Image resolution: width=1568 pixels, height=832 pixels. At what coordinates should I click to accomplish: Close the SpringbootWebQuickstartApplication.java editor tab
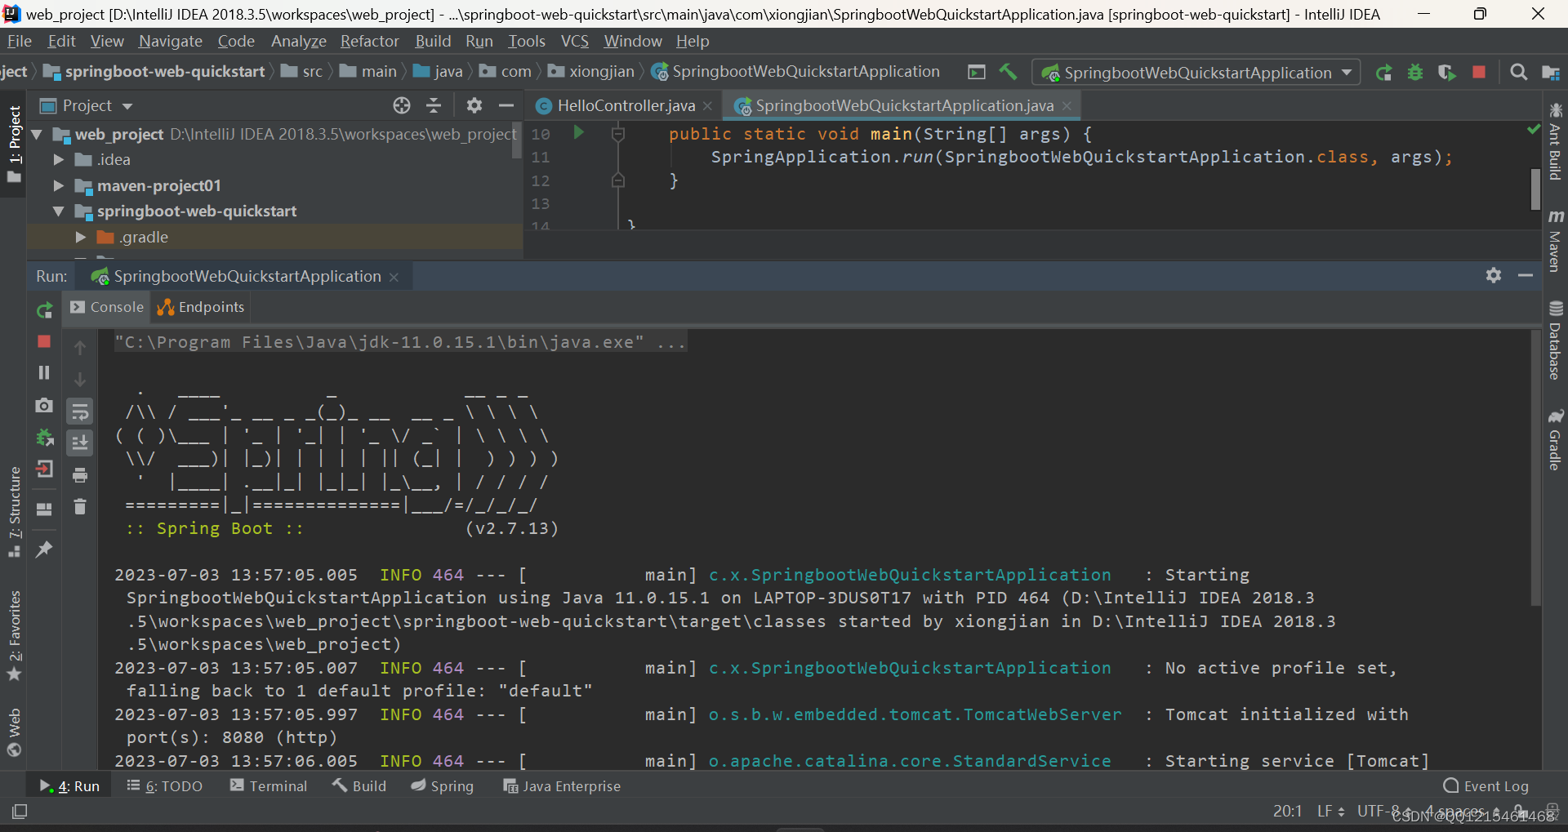tap(1067, 106)
